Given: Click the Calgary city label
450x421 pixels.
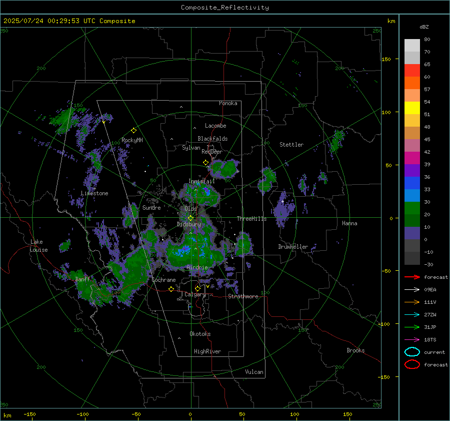Looking at the screenshot, I should [195, 294].
